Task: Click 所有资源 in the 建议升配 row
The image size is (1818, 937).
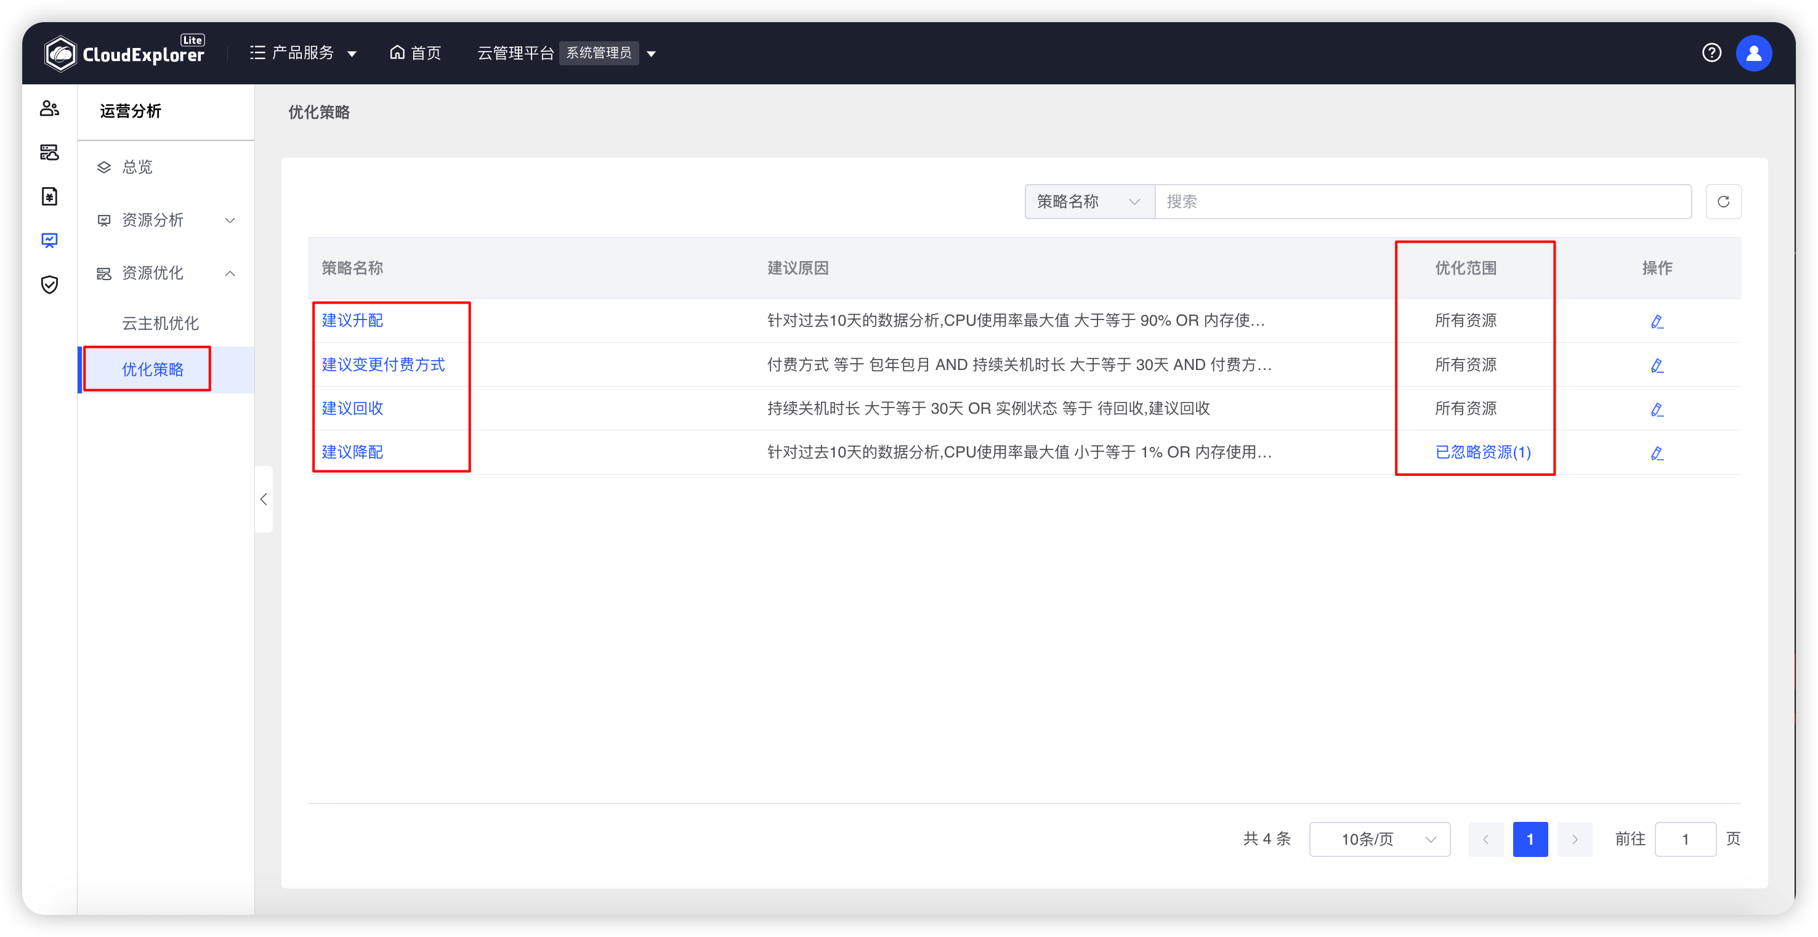Action: coord(1465,320)
